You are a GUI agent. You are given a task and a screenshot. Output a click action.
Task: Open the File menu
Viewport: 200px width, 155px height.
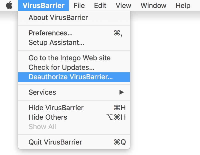[x=79, y=5]
